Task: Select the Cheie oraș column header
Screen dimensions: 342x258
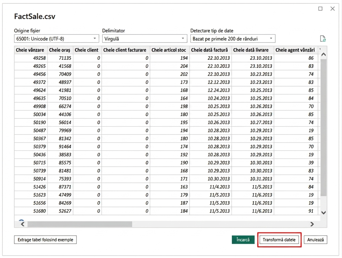Action: (x=60, y=50)
